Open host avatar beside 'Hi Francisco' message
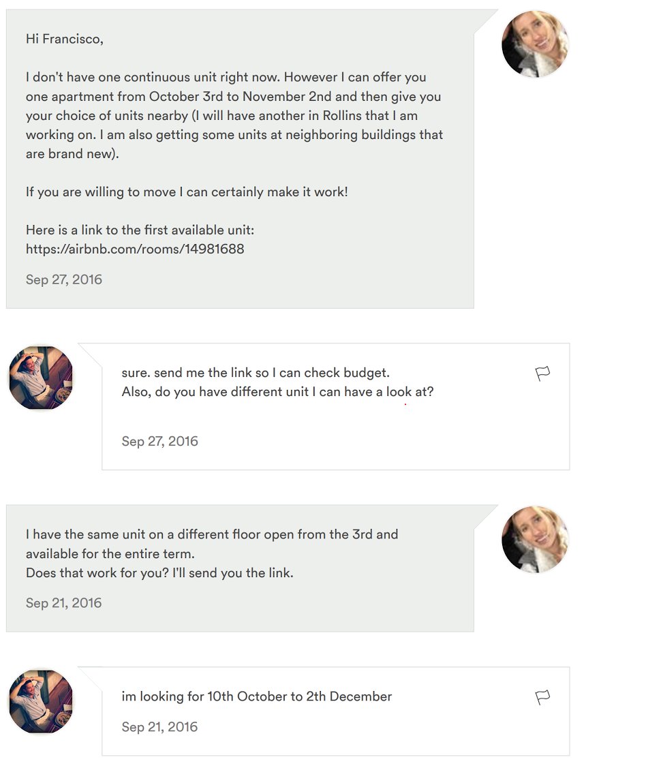The height and width of the screenshot is (766, 663). coord(535,44)
